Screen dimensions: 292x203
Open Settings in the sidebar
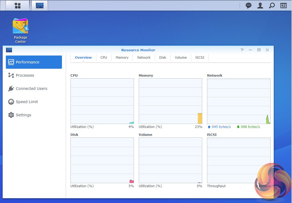(23, 115)
